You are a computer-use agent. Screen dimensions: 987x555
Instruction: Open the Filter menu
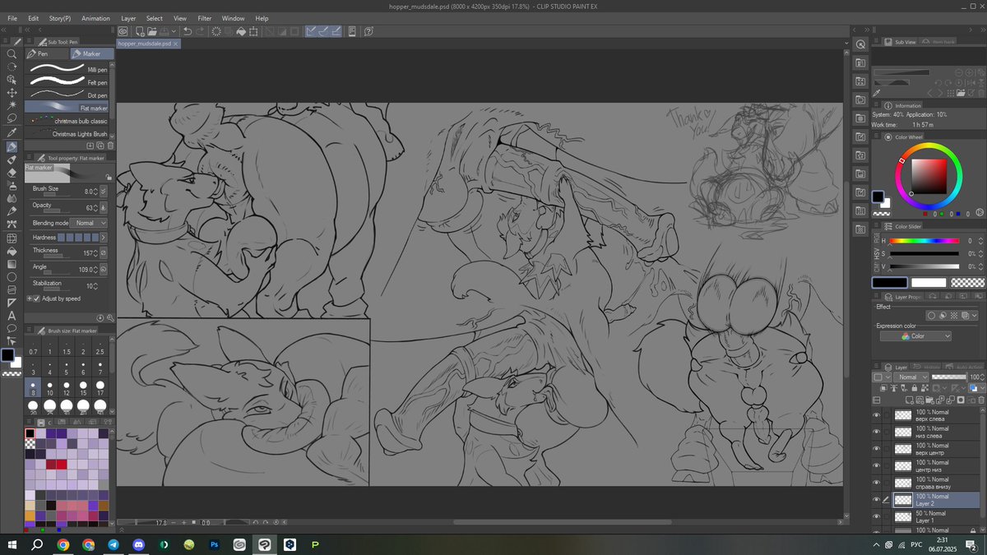click(x=205, y=18)
